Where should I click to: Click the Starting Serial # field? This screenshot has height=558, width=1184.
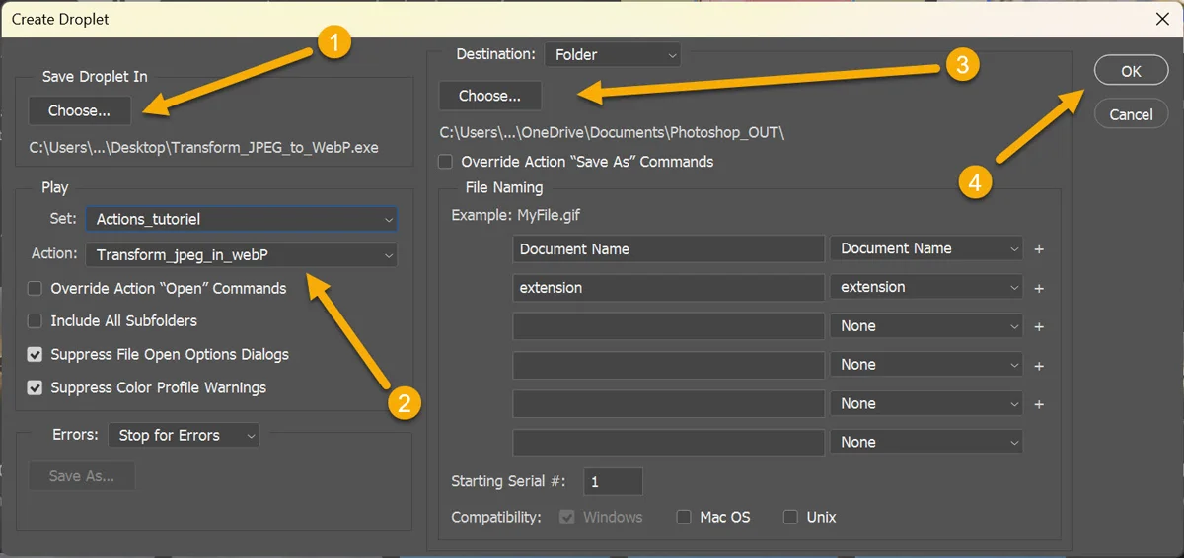(x=614, y=481)
